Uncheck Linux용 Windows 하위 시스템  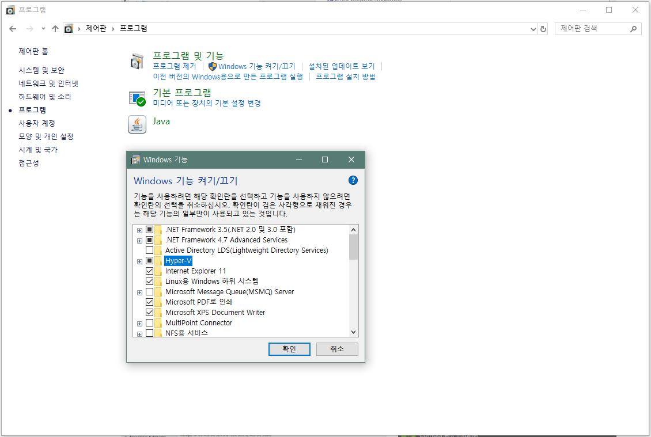coord(149,282)
